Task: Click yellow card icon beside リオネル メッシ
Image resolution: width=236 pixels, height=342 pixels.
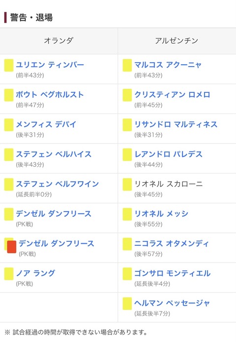Action: pyautogui.click(x=127, y=214)
